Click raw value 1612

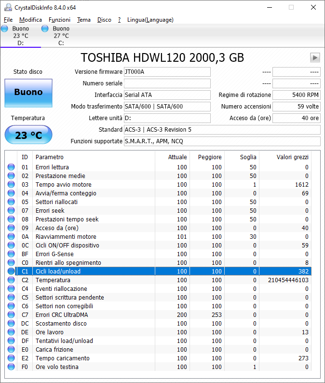pos(302,184)
